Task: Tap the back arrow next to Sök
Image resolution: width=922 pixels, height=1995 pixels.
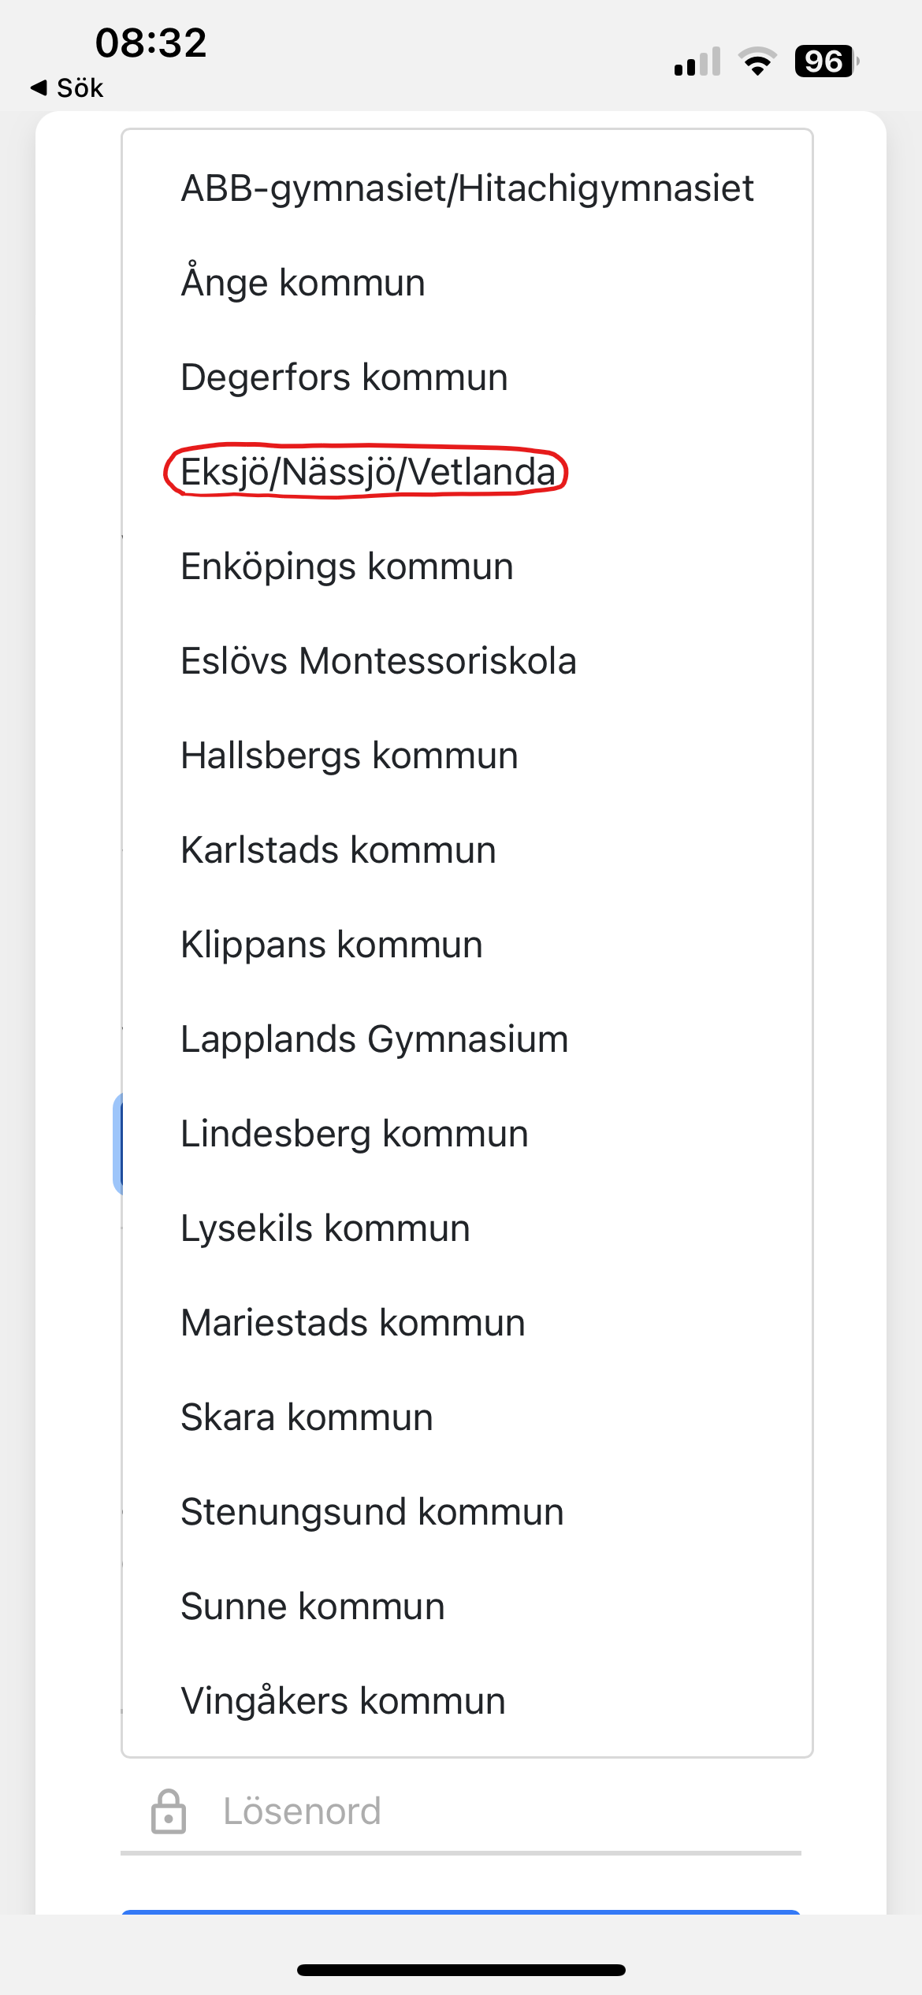Action: [x=39, y=87]
